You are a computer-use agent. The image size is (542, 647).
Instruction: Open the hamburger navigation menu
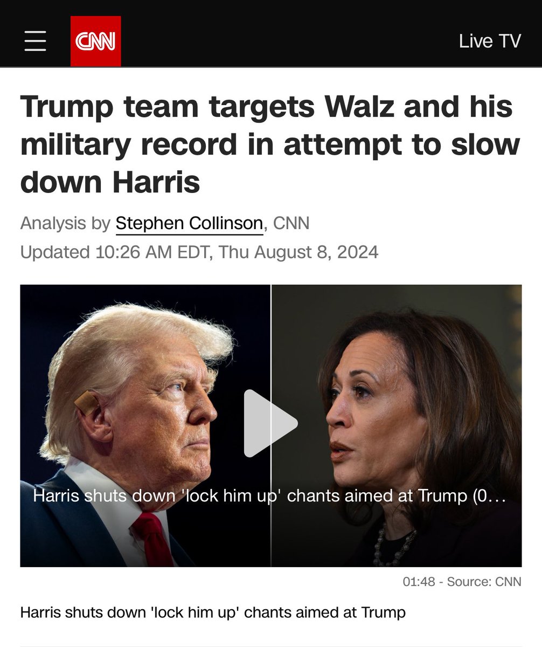click(x=35, y=41)
